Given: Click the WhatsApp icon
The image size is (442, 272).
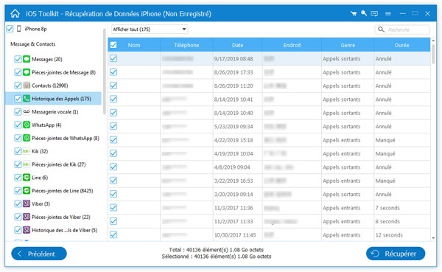Looking at the screenshot, I should point(27,125).
